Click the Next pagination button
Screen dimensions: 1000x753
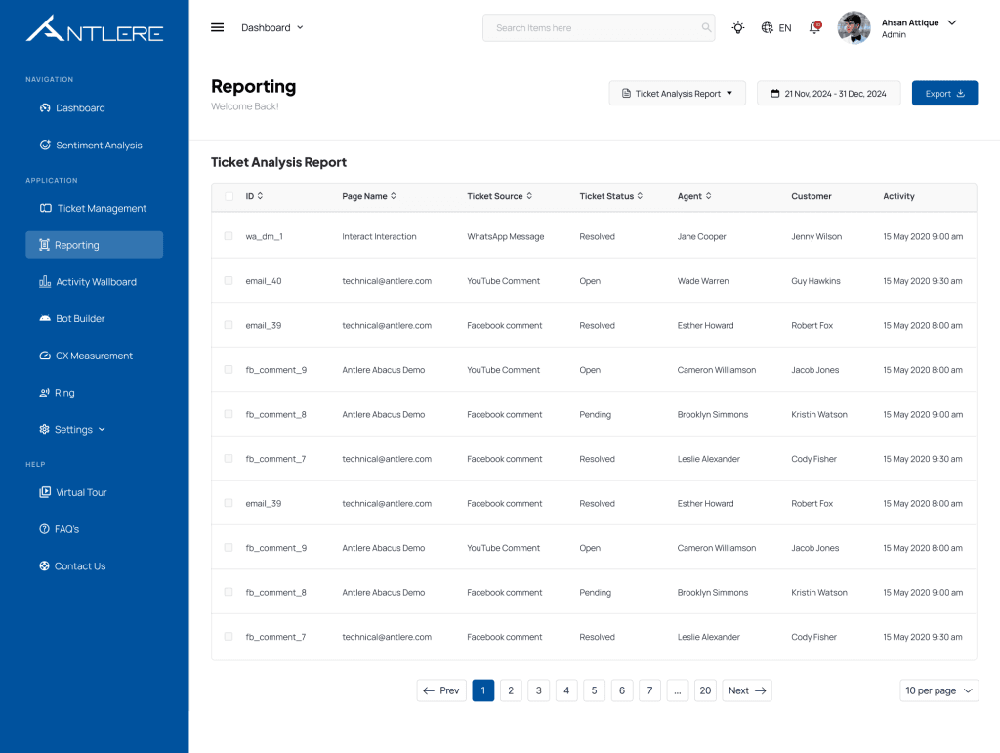pos(747,690)
